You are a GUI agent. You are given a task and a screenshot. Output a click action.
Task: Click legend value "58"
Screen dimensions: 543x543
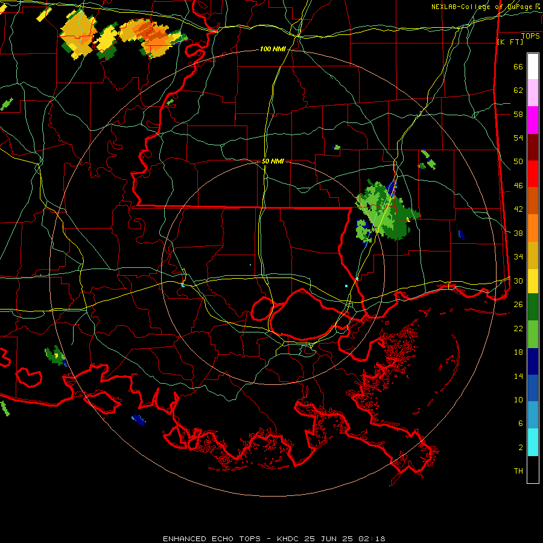click(518, 114)
